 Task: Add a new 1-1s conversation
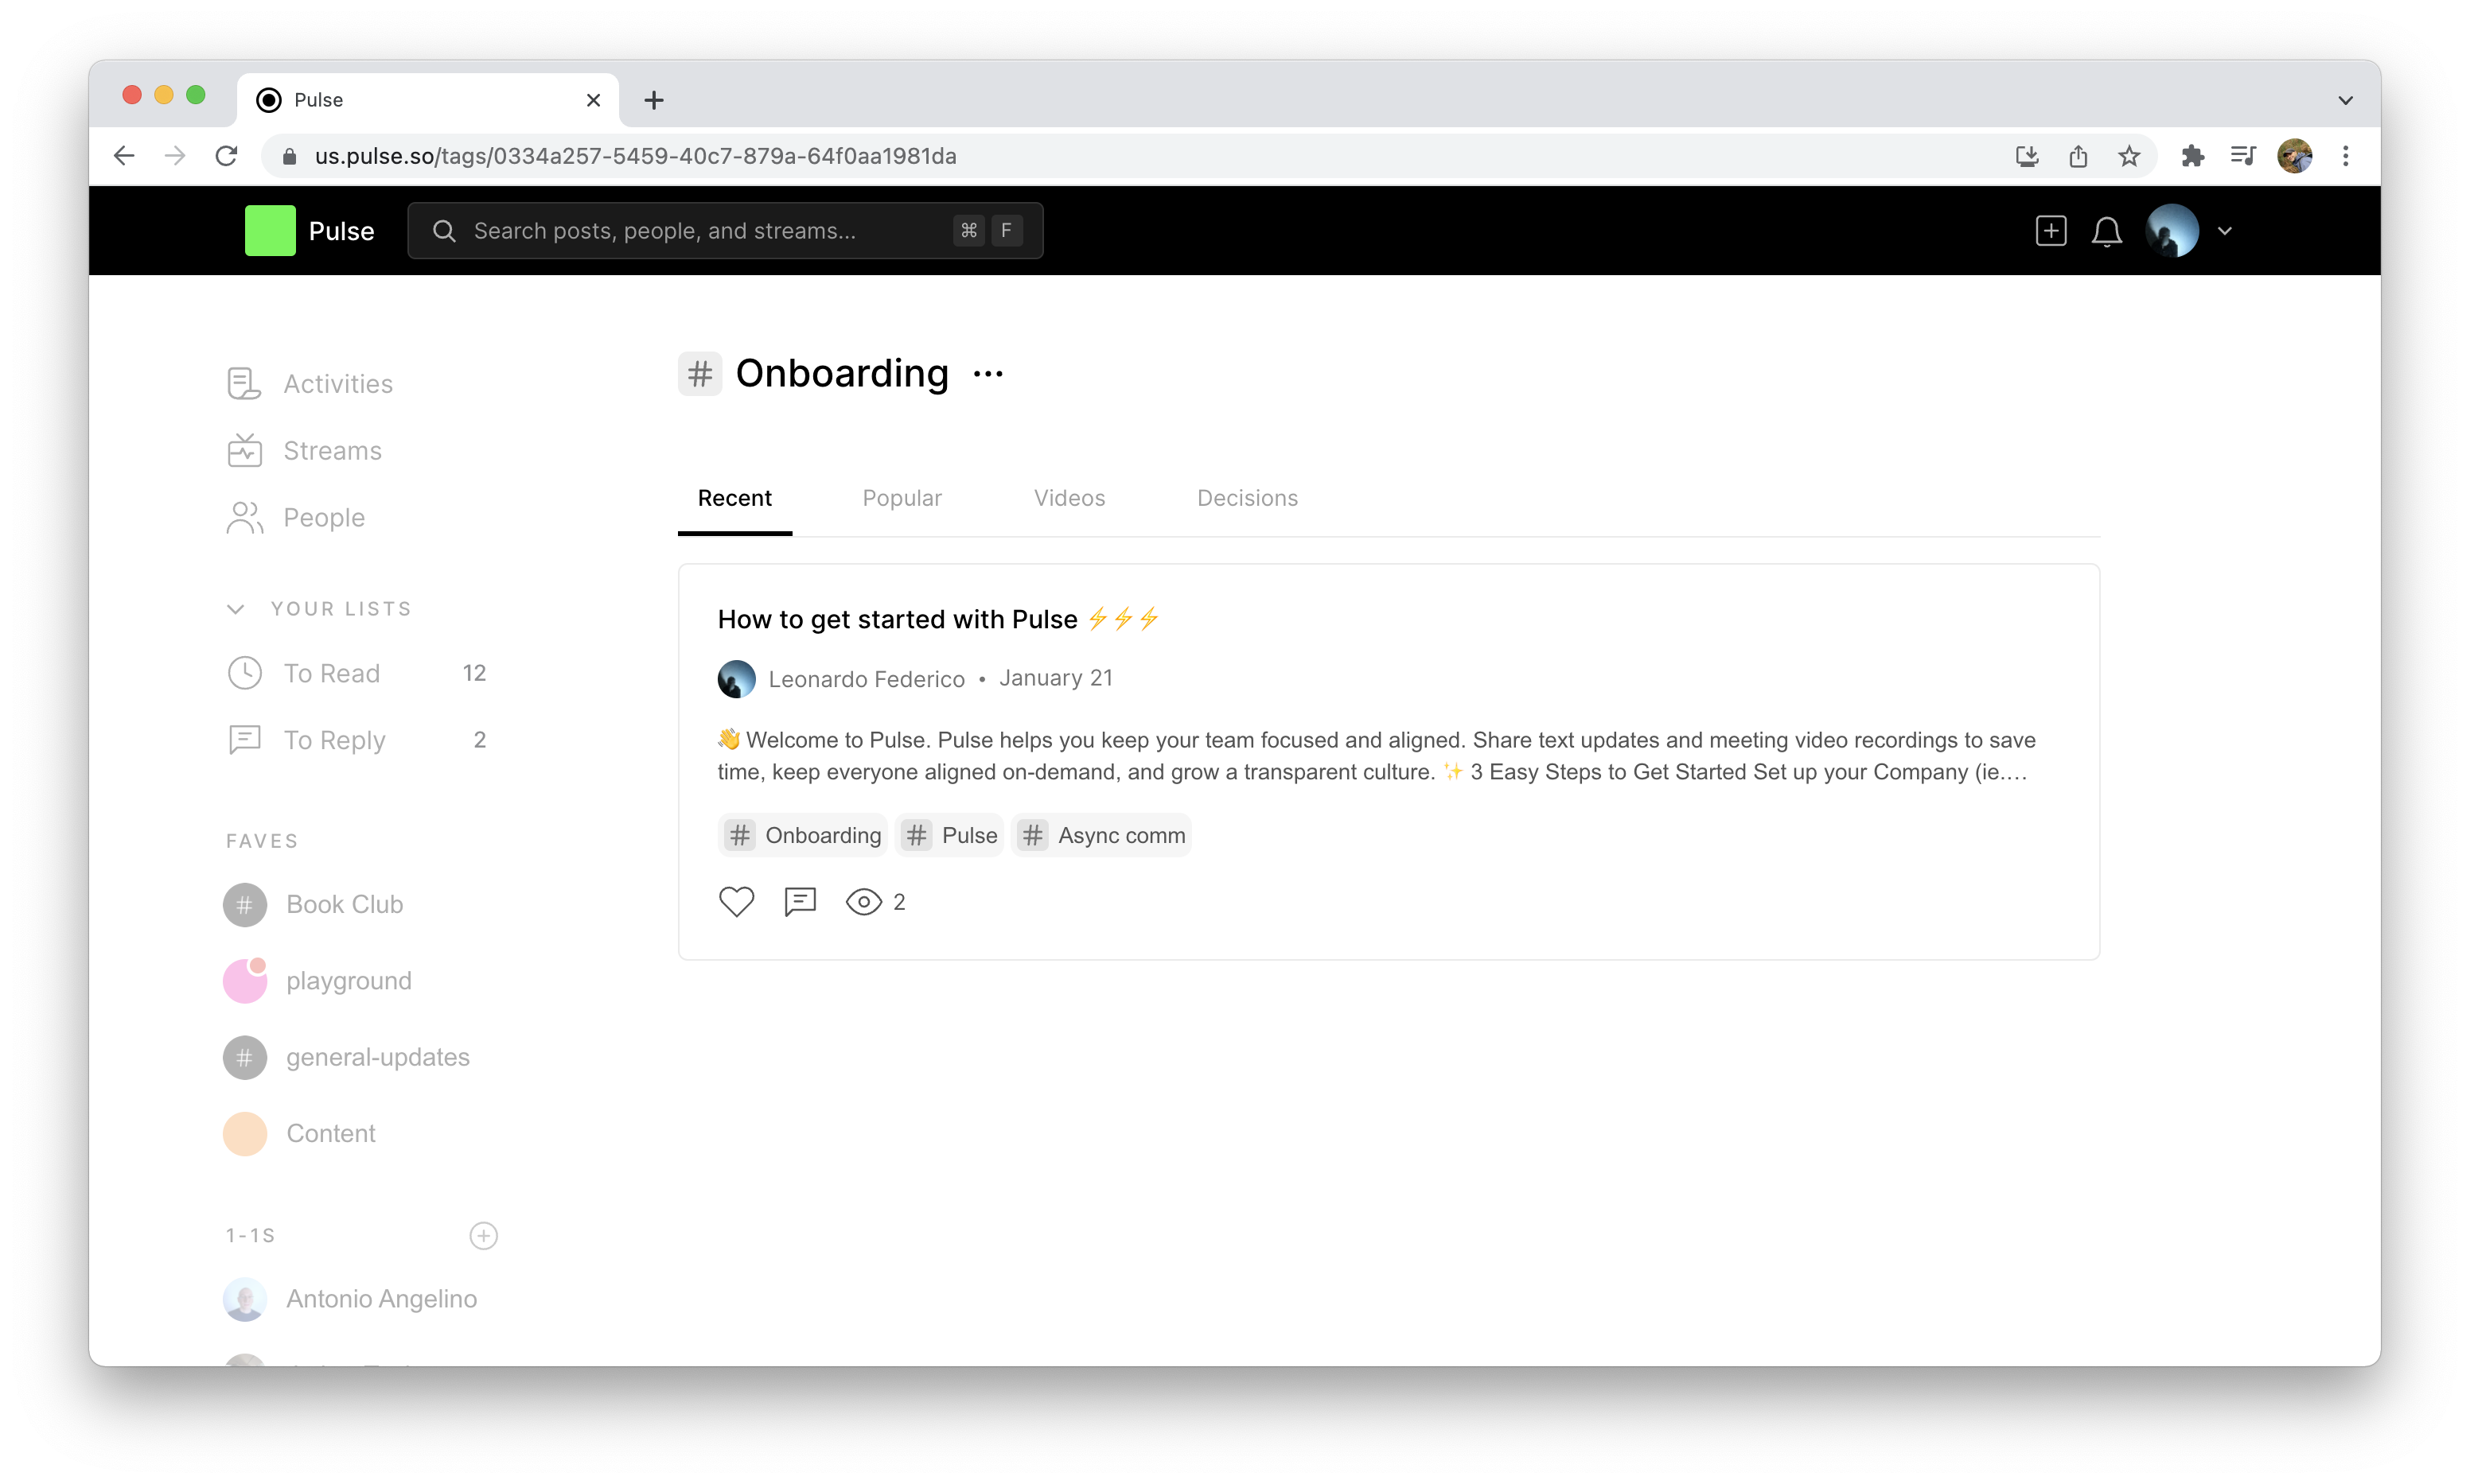point(483,1236)
